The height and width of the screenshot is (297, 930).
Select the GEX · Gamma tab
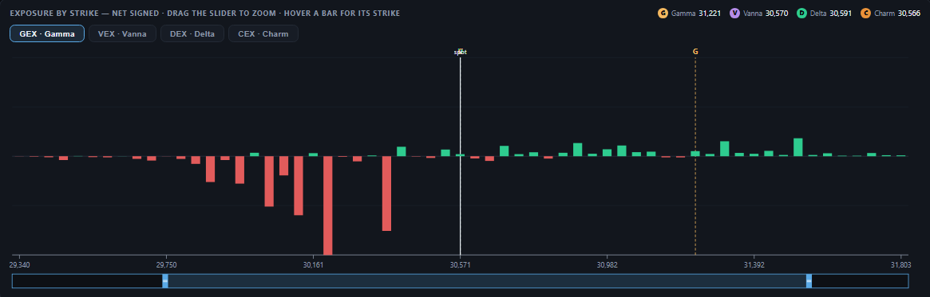[x=47, y=33]
